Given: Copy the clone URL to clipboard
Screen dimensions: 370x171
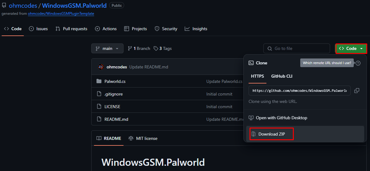Looking at the screenshot, I should (x=357, y=91).
